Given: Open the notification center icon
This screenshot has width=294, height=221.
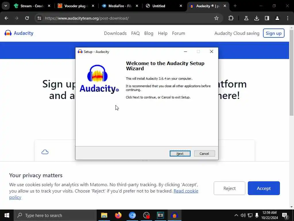Looking at the screenshot, I should 285,215.
